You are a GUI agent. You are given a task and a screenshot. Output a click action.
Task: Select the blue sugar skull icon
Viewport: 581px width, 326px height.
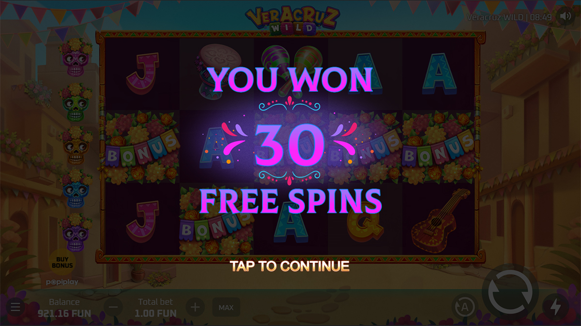pyautogui.click(x=76, y=189)
